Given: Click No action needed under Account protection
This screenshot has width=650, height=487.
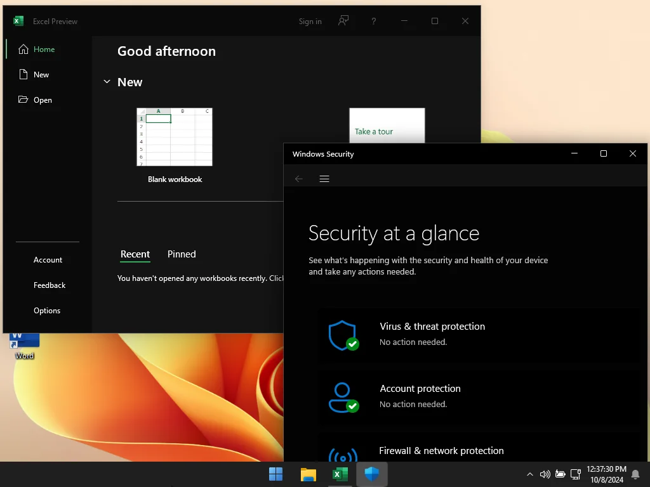Looking at the screenshot, I should (x=413, y=404).
